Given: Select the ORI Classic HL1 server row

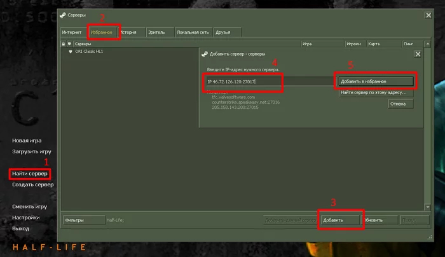Looking at the screenshot, I should pos(243,52).
